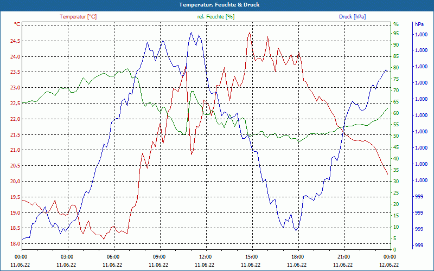
Task: Click the '09:00' time axis label
Action: tap(158, 256)
